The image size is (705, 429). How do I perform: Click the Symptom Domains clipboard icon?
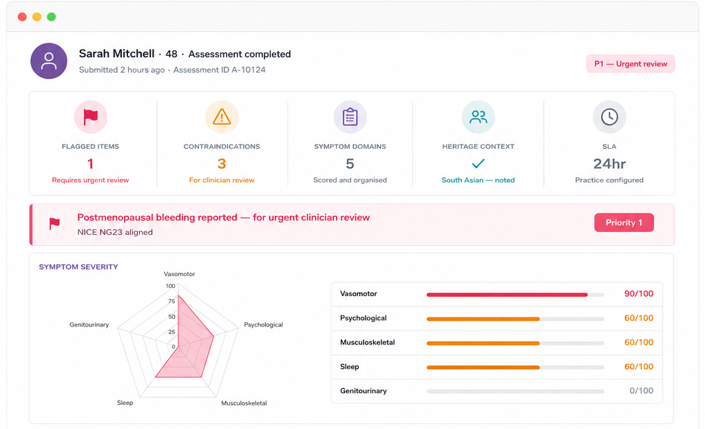[350, 117]
